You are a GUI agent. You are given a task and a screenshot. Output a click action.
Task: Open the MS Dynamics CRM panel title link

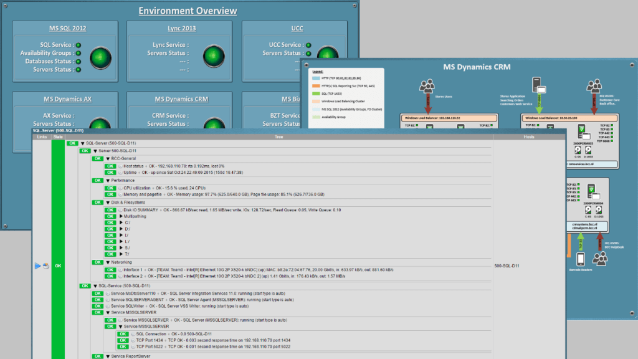point(181,99)
